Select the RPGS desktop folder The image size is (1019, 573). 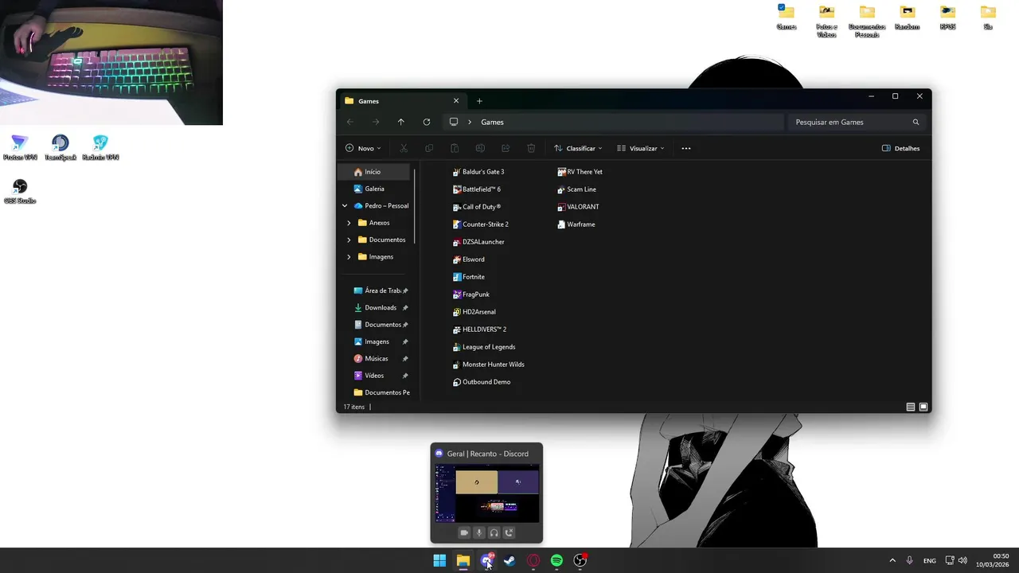tap(947, 17)
